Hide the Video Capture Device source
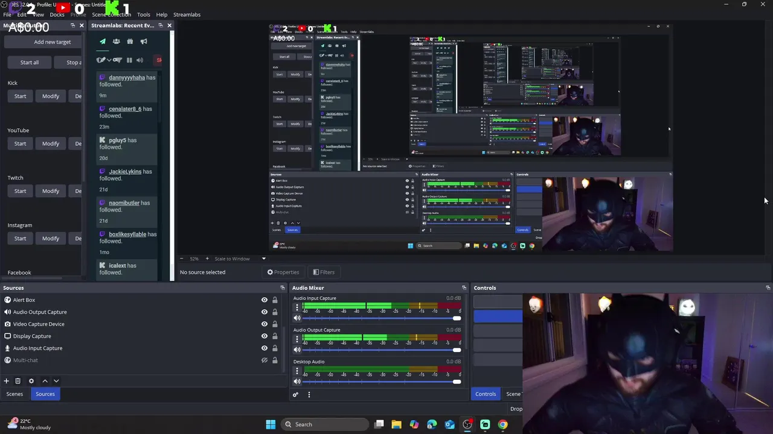Viewport: 773px width, 434px height. (264, 324)
